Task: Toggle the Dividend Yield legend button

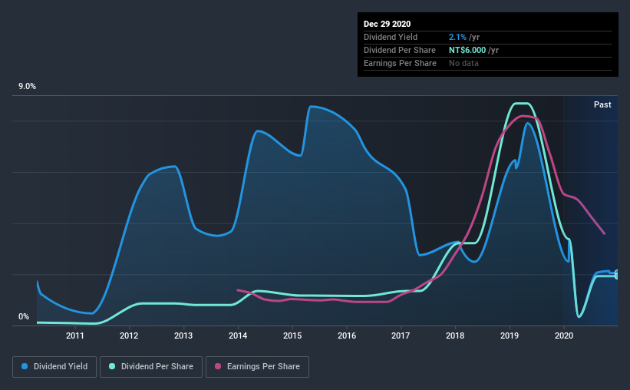Action: click(x=54, y=367)
